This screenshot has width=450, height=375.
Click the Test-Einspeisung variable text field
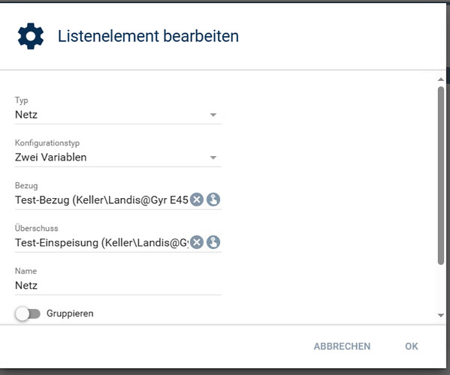coord(101,243)
